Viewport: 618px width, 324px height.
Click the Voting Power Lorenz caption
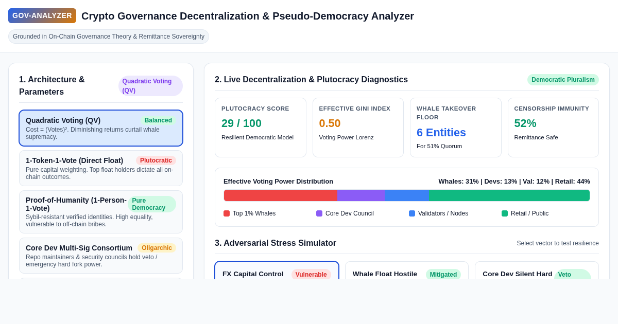[347, 137]
